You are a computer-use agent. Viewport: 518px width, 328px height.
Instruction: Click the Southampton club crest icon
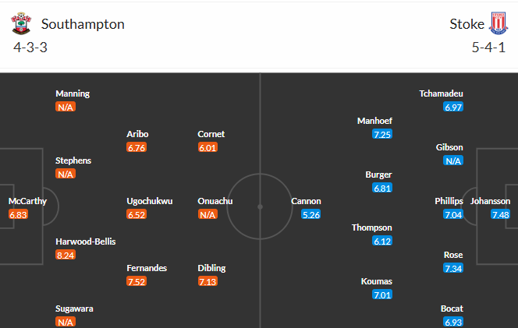21,23
